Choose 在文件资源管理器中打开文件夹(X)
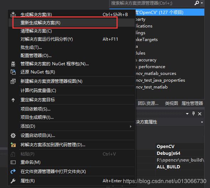Screen dimensions: 210x188 point(72,172)
